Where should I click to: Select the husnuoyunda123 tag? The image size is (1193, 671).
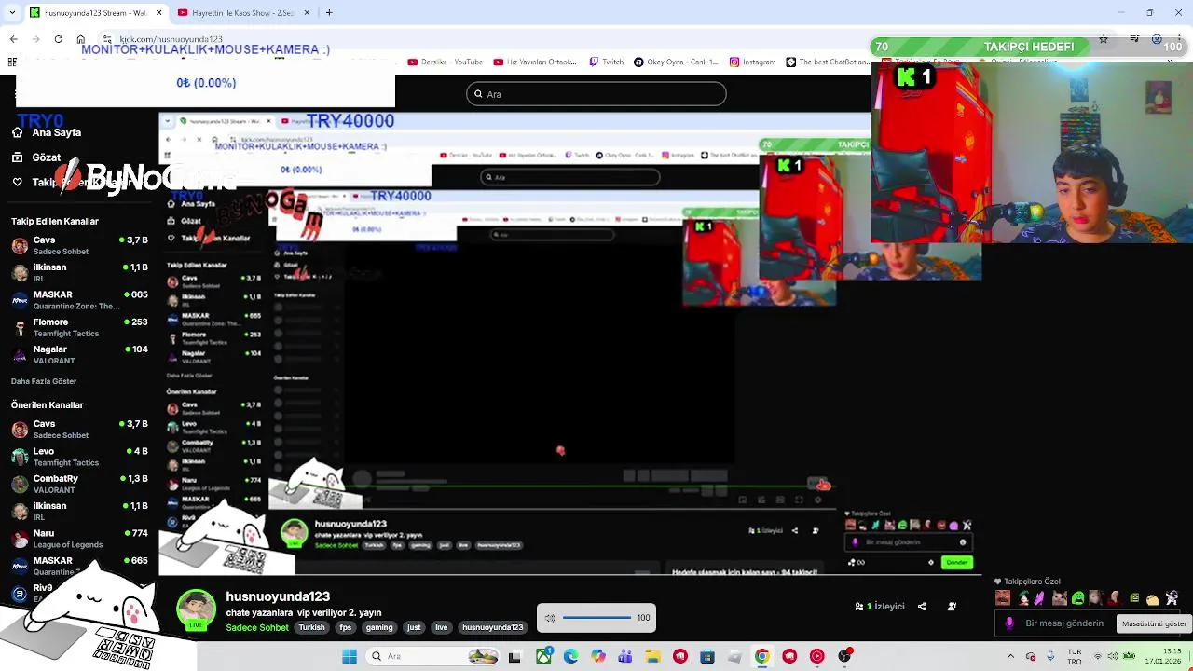(x=493, y=627)
